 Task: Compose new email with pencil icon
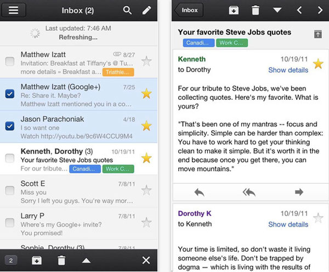(146, 10)
